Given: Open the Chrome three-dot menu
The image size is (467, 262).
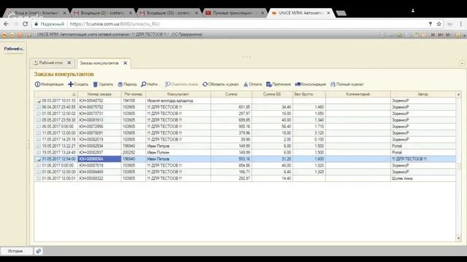Looking at the screenshot, I should pyautogui.click(x=460, y=24).
